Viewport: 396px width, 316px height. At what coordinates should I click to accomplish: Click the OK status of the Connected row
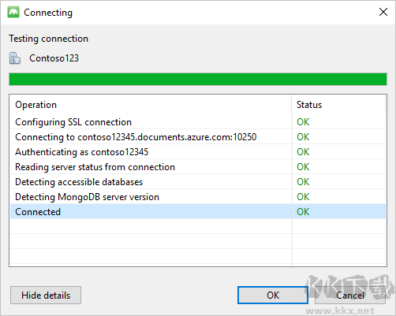303,212
